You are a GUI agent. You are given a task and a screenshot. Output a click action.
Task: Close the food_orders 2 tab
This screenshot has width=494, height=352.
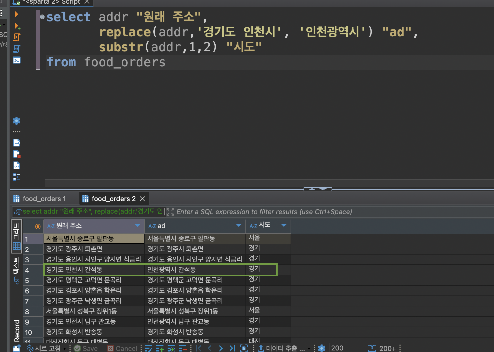point(142,199)
